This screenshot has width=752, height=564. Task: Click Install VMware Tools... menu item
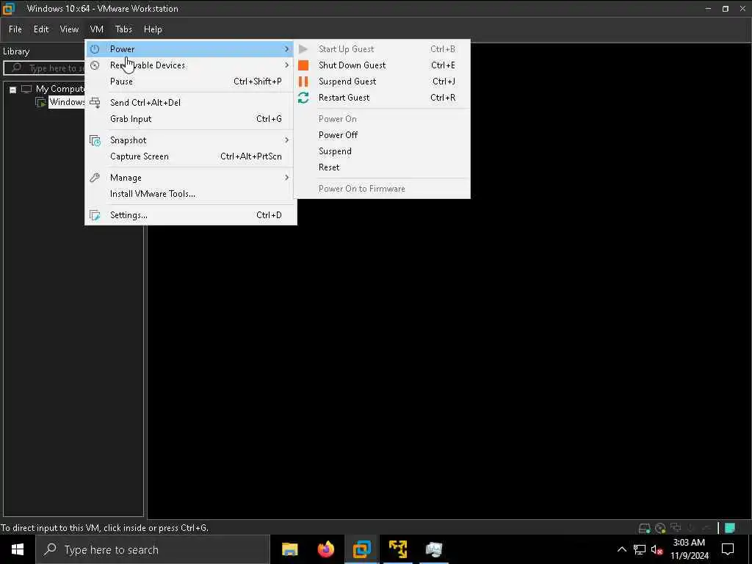point(190,194)
